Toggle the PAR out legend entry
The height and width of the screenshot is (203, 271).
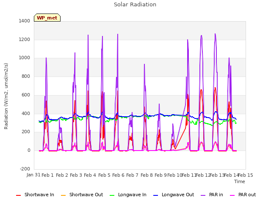[243, 195]
